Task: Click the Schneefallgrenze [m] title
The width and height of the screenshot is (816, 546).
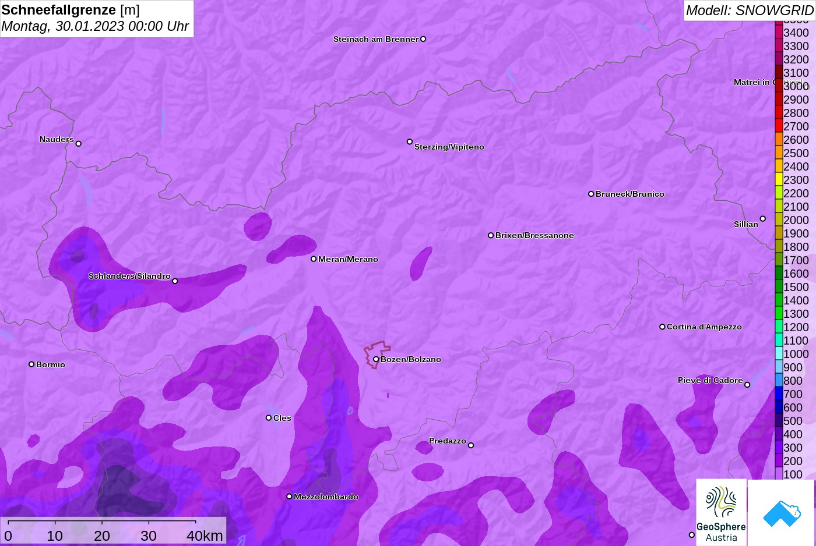Action: pos(71,10)
